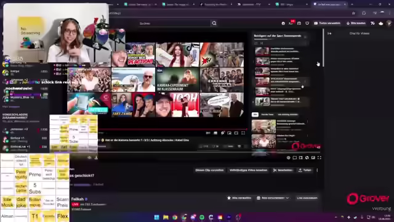This screenshot has height=222, width=394.
Task: Open Erkenne die Domina end-screen video
Action: pyautogui.click(x=222, y=80)
